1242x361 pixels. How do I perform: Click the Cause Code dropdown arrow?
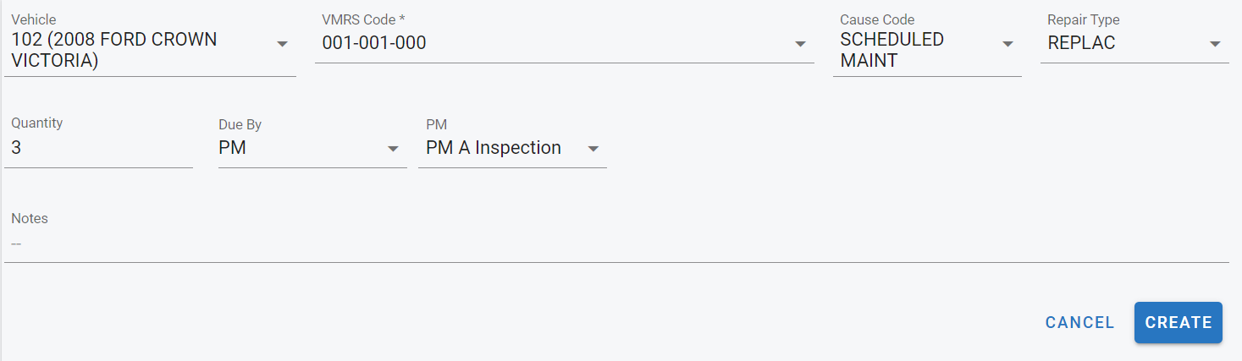tap(1007, 44)
